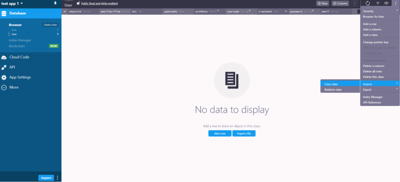Click the More icon in the sidebar
The image size is (400, 182).
tap(4, 87)
